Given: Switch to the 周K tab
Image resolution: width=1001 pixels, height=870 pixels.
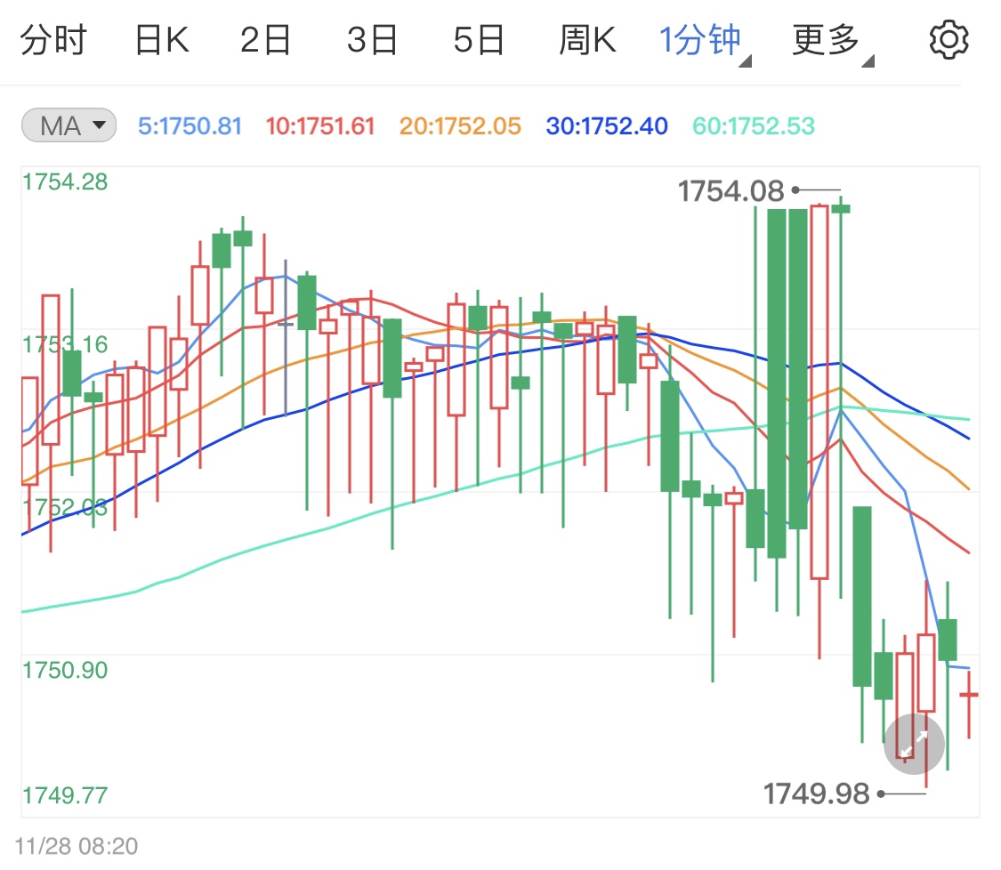Looking at the screenshot, I should (x=587, y=40).
